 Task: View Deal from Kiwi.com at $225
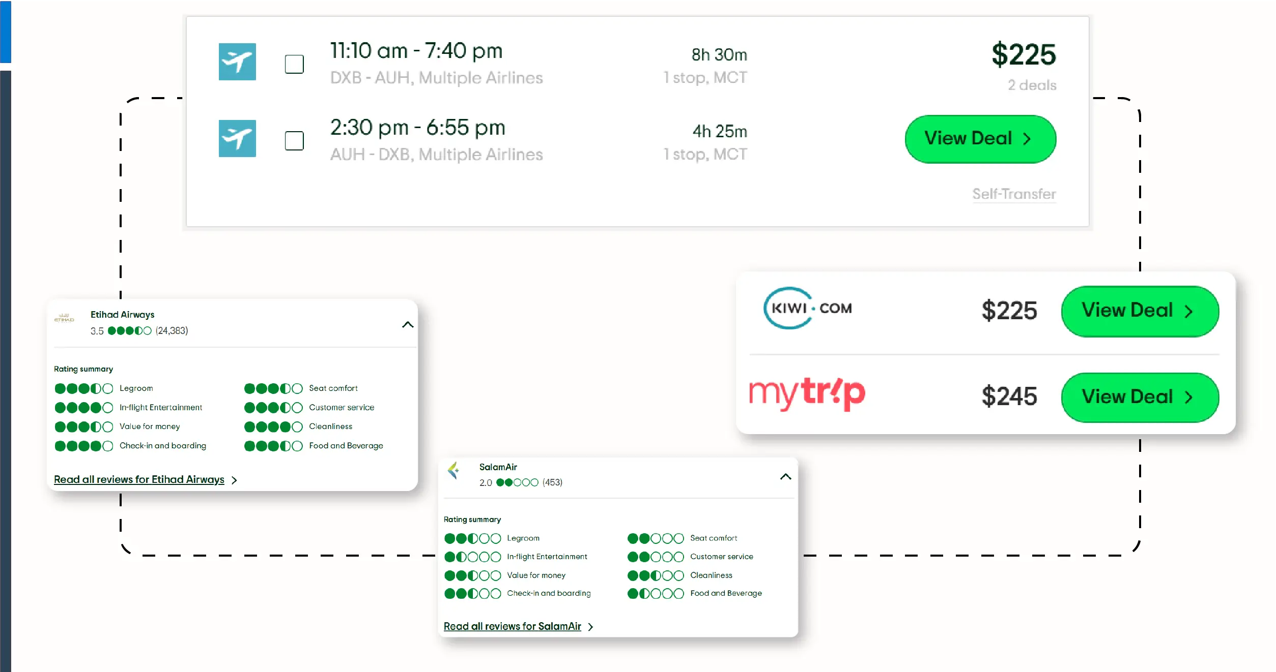pos(1140,311)
